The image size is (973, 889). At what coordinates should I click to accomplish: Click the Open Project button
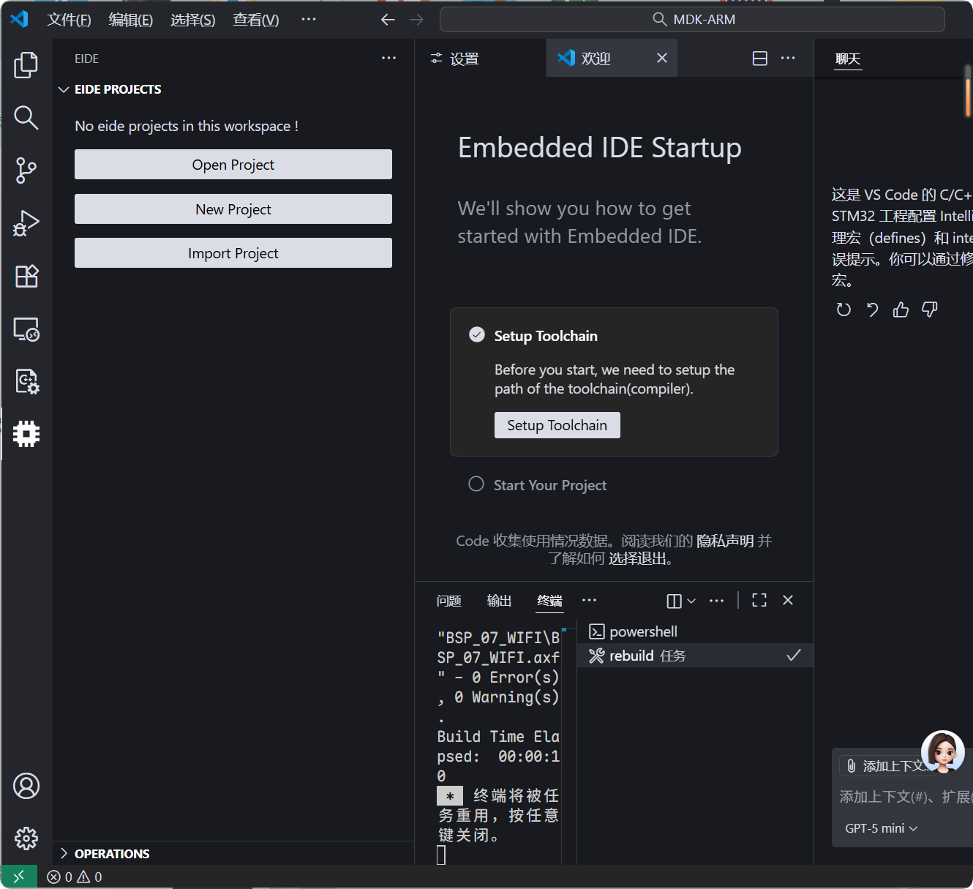tap(233, 165)
